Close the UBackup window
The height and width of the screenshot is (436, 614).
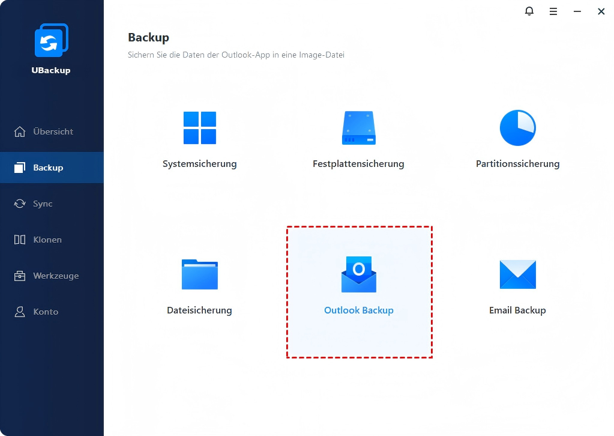pyautogui.click(x=601, y=11)
